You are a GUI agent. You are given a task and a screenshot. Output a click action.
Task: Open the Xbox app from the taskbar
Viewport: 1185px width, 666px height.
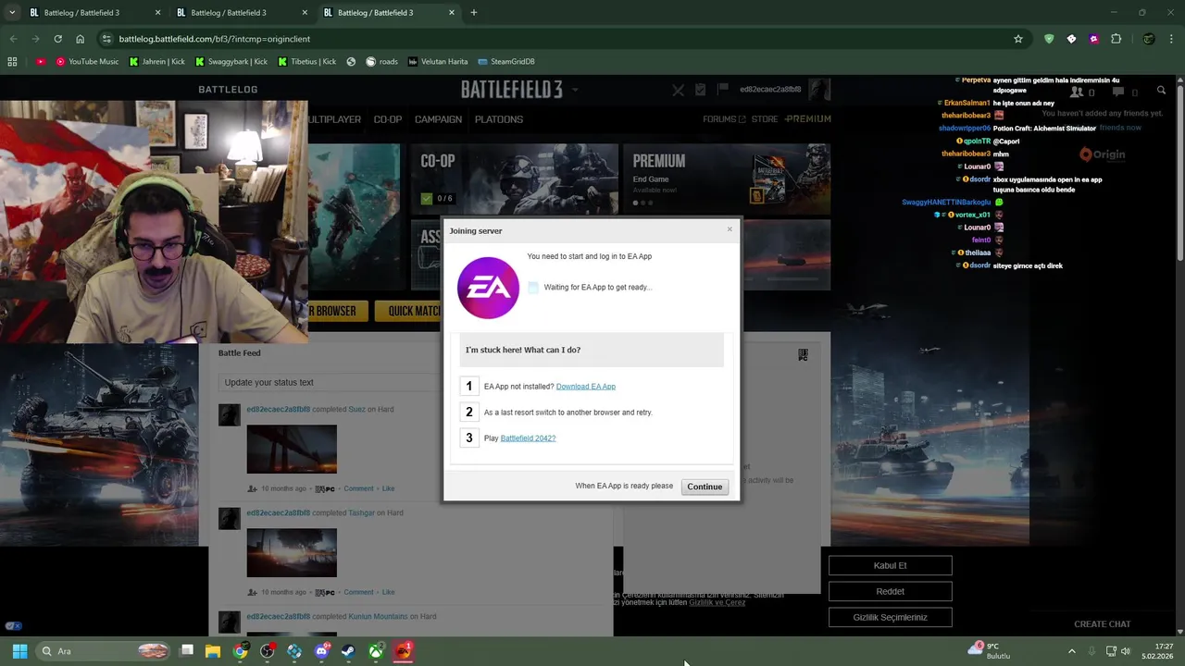(x=377, y=651)
